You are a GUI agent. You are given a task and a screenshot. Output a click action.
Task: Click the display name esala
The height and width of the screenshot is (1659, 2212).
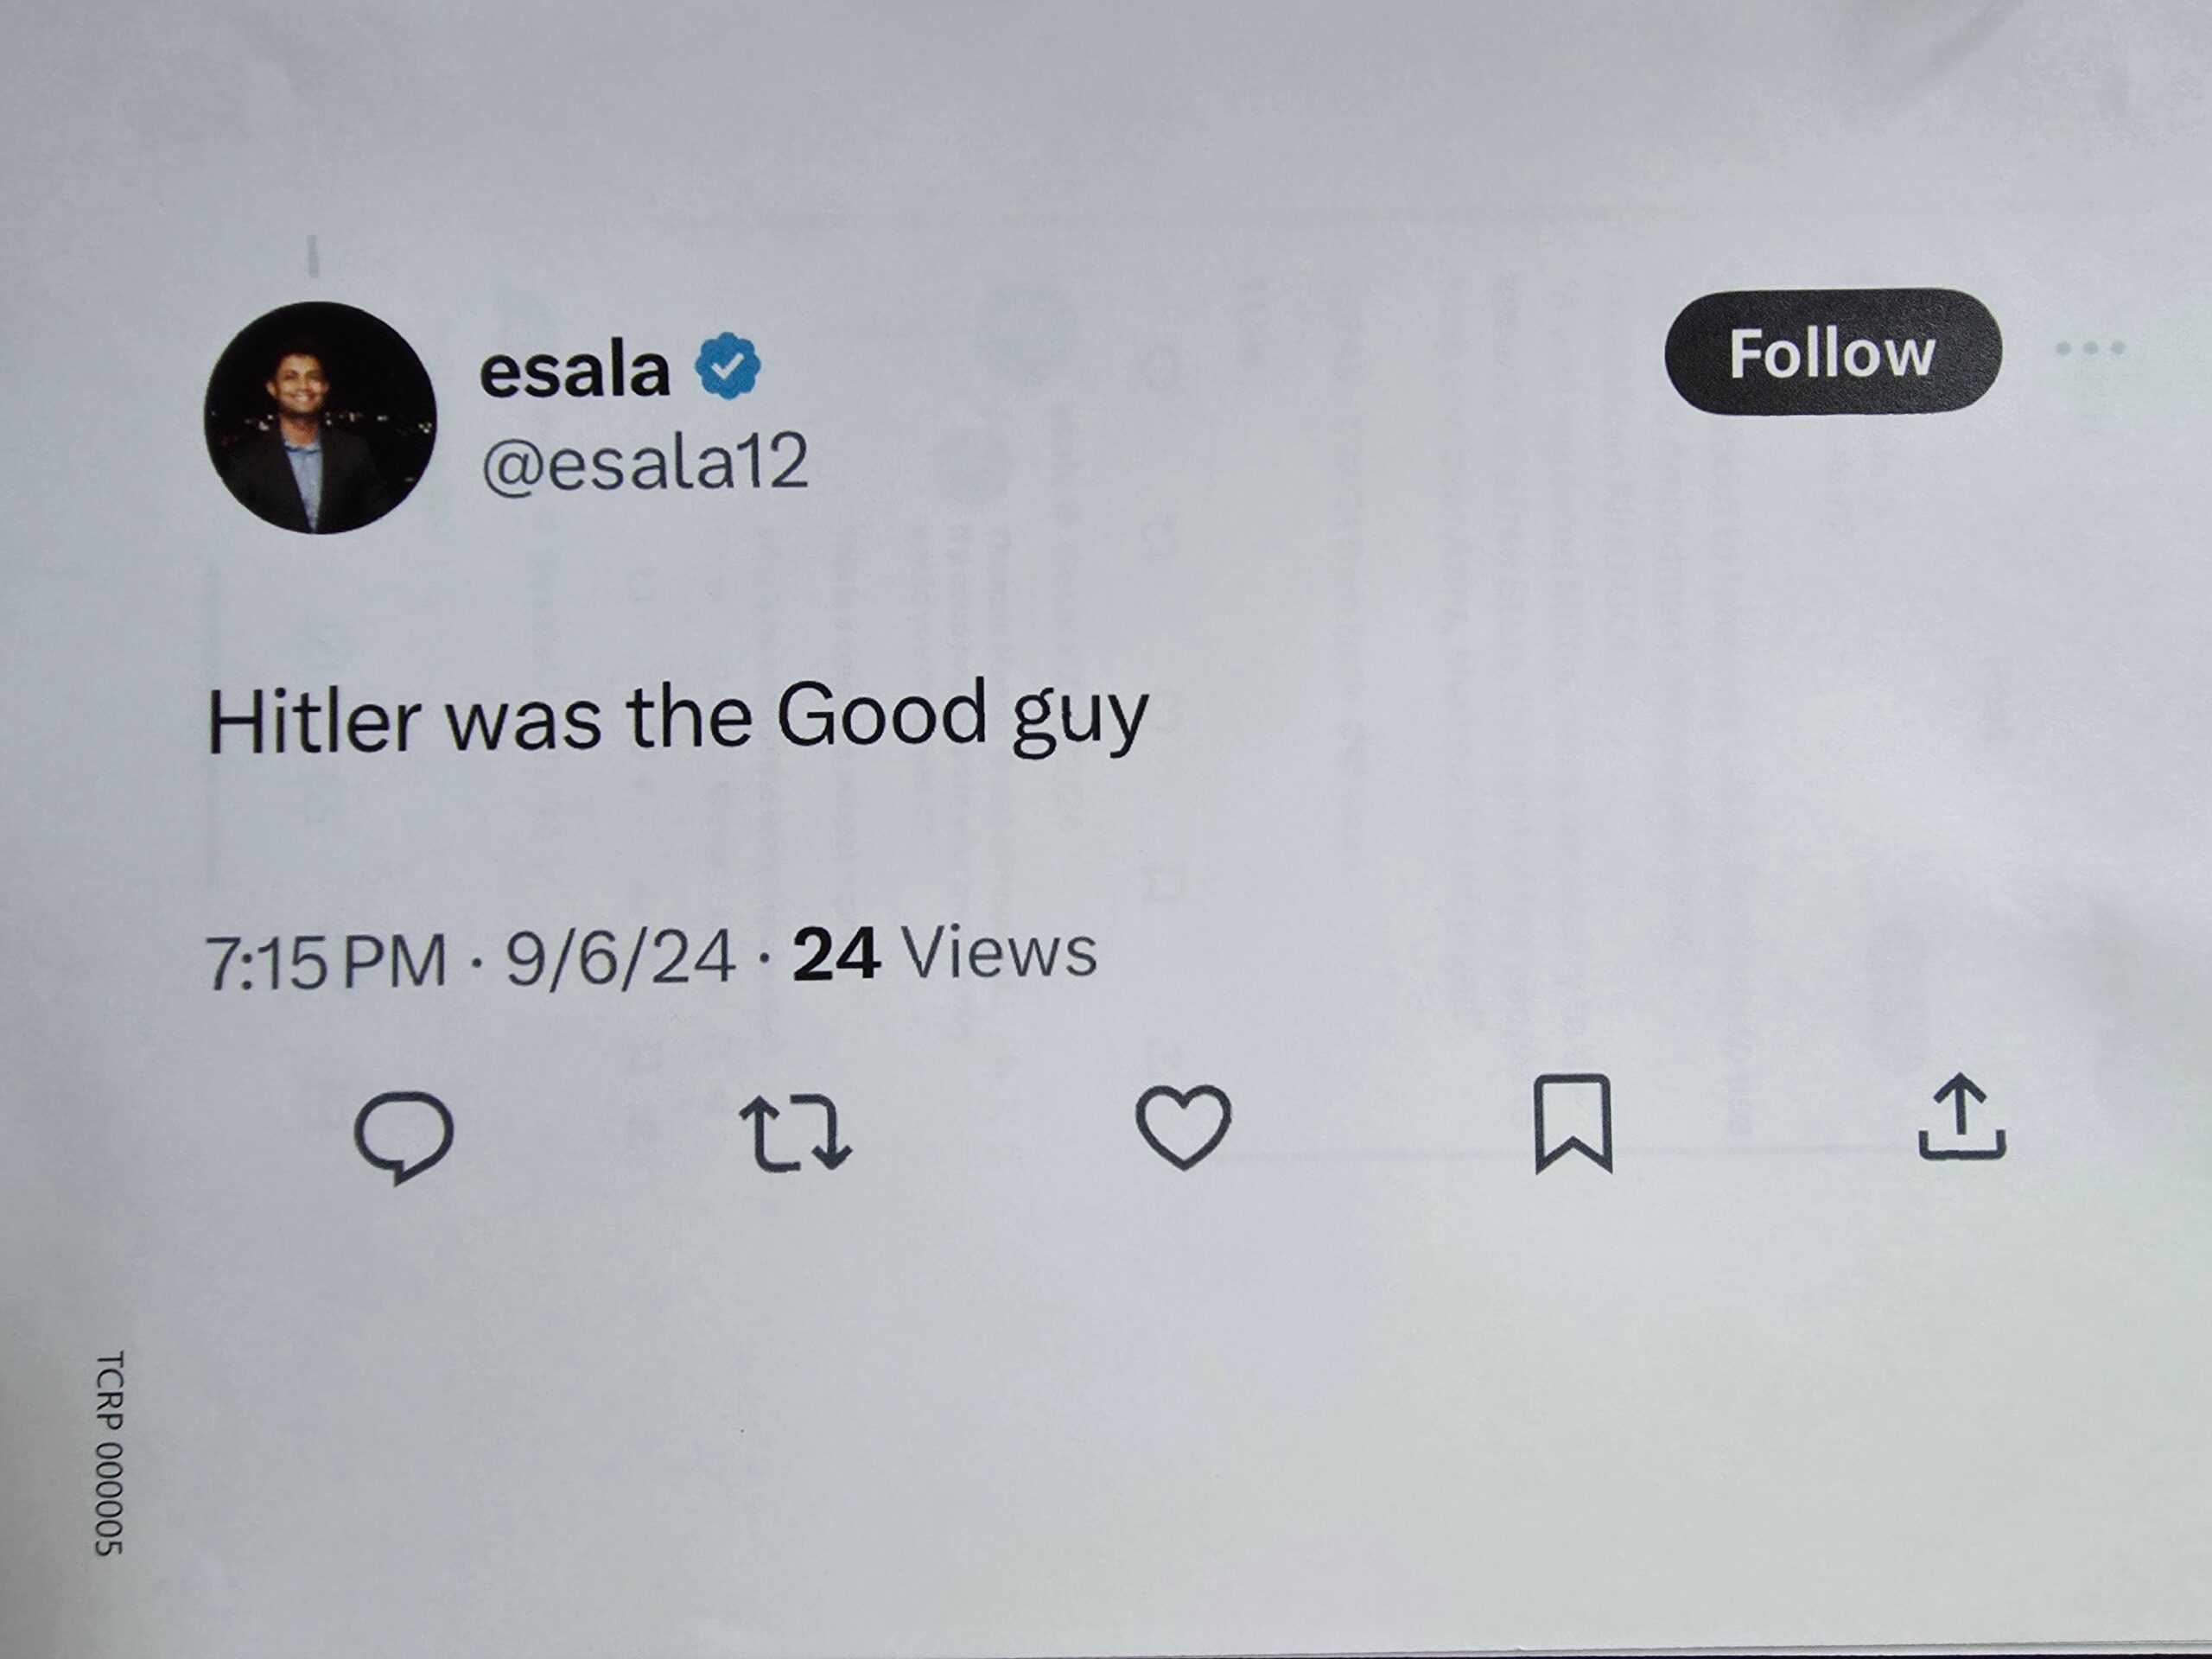click(x=574, y=371)
